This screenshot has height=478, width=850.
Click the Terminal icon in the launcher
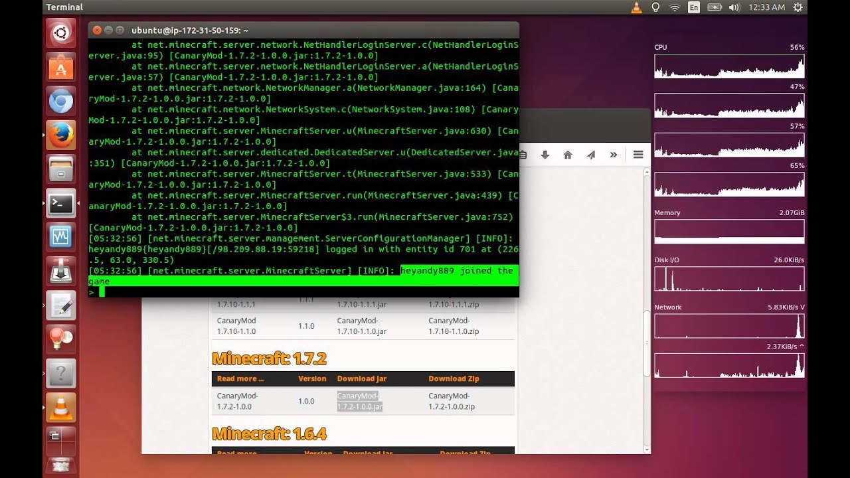(x=60, y=203)
